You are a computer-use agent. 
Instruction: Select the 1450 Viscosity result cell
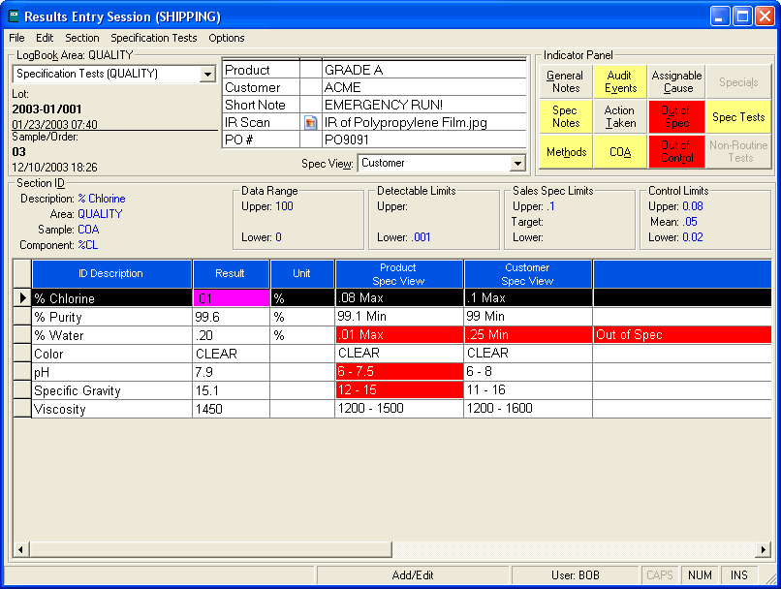(232, 409)
